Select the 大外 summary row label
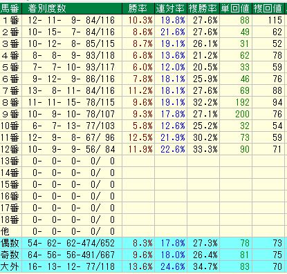Viewport: 287px width, 274px height. [10, 267]
